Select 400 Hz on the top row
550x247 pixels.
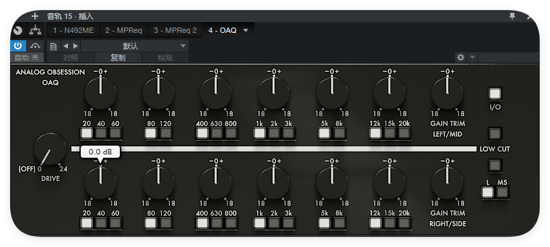pos(203,134)
